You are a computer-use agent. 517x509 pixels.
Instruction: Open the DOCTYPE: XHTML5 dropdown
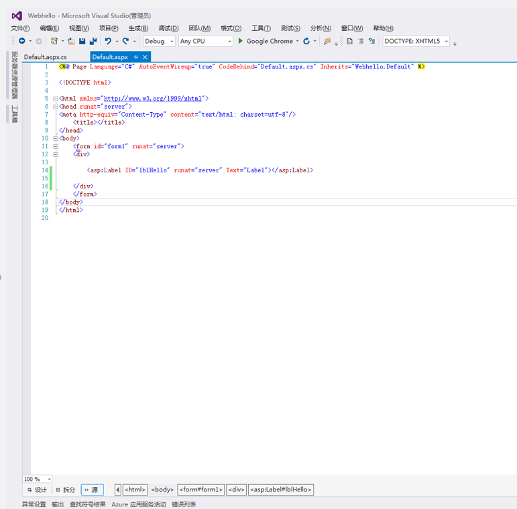tap(446, 42)
